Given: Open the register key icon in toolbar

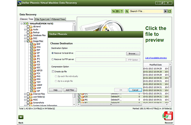Looking at the screenshot, I should coord(118,11).
